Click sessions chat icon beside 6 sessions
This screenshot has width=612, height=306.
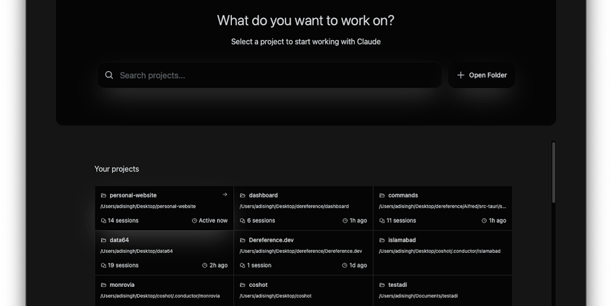(243, 221)
